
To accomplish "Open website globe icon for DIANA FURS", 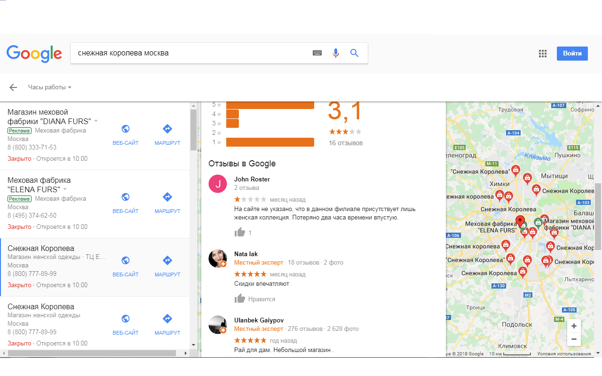I will coord(126,129).
